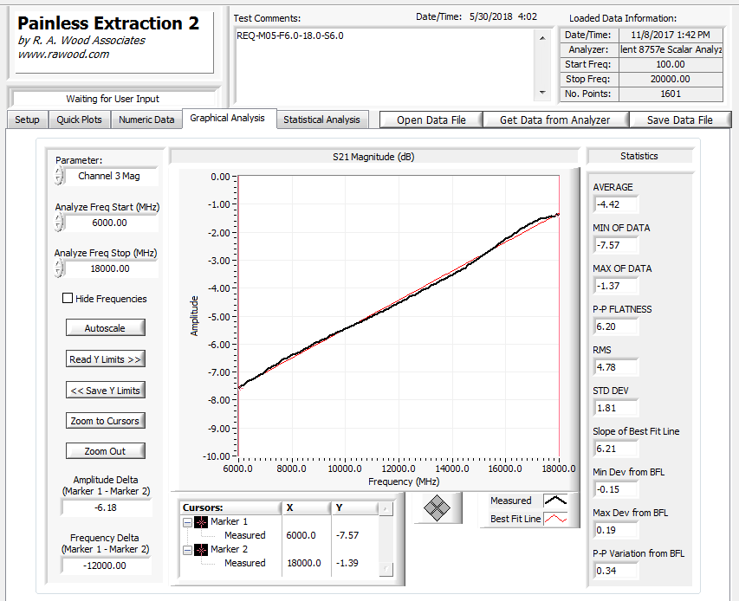This screenshot has width=739, height=601.
Task: Click the Cursors list scrollbar down arrow
Action: pos(386,569)
